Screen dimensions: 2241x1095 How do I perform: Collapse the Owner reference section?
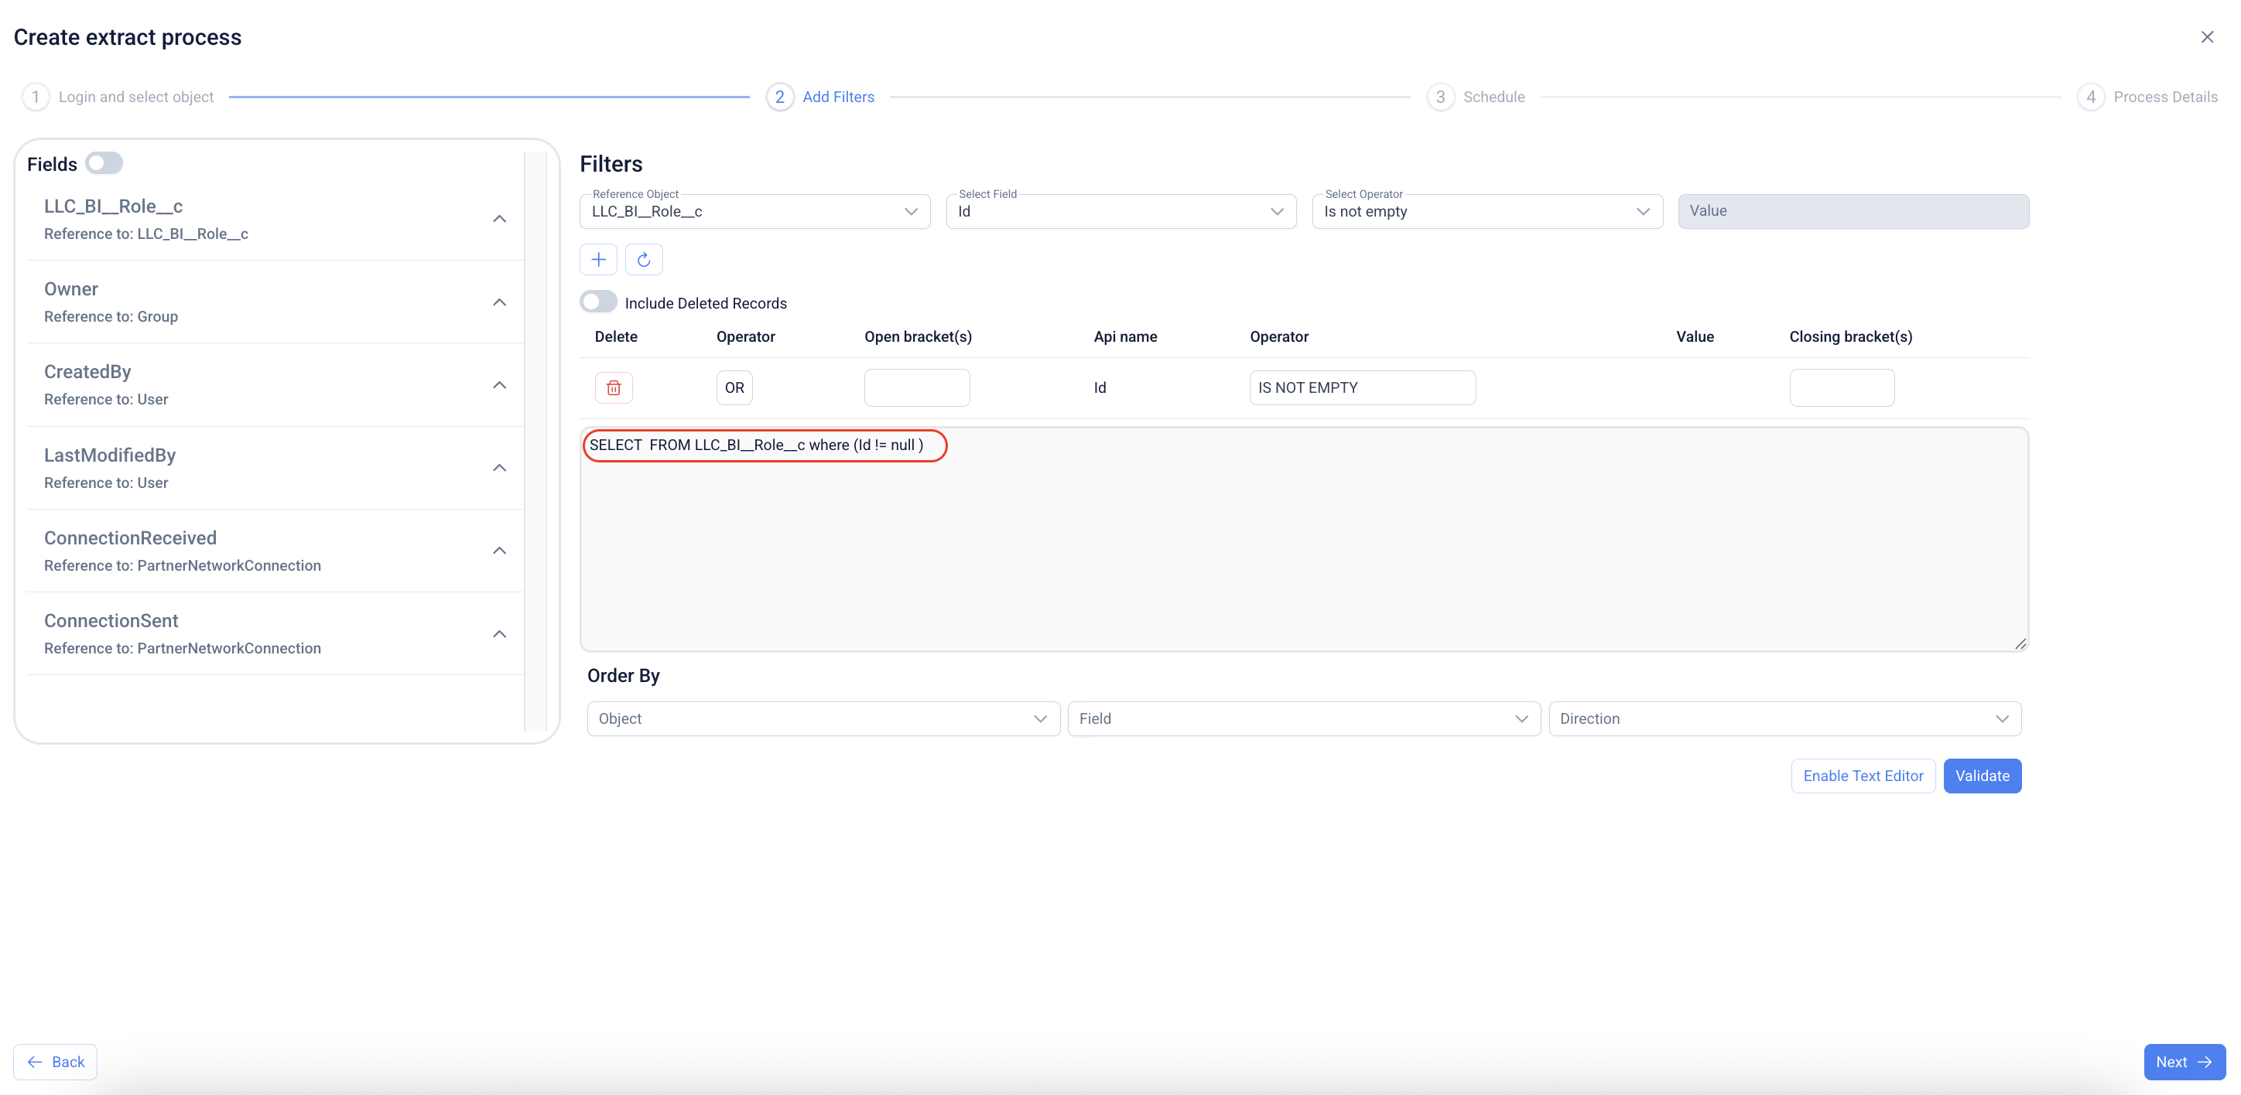pyautogui.click(x=499, y=302)
